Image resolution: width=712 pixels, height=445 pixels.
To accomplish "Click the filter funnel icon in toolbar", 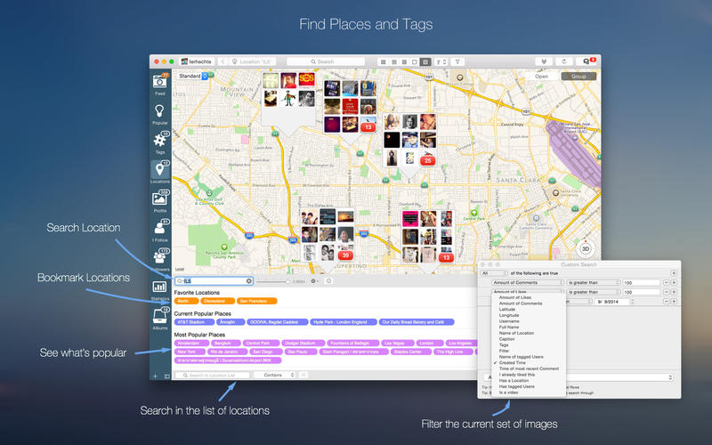I will [x=457, y=61].
